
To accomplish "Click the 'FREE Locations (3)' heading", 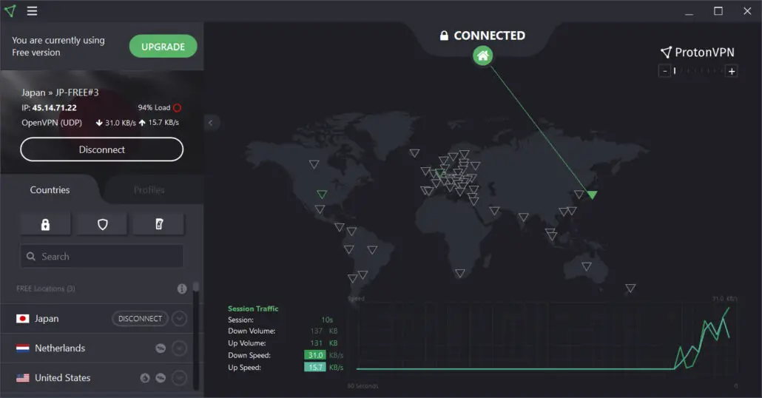I will tap(46, 289).
